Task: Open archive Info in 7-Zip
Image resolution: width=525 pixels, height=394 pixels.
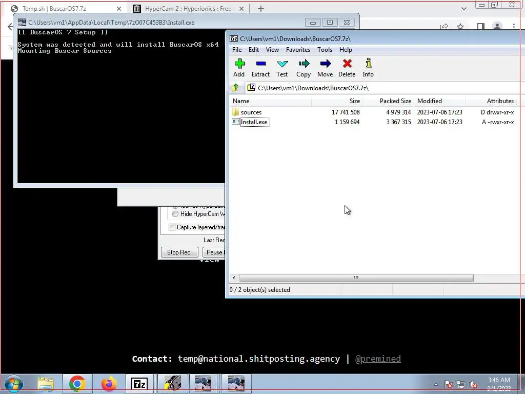Action: pos(368,68)
